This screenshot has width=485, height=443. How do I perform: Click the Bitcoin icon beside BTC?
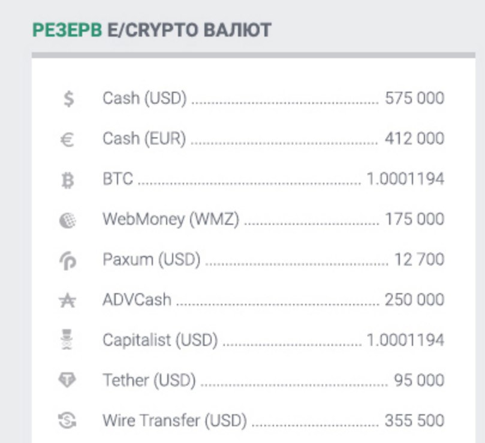point(68,180)
